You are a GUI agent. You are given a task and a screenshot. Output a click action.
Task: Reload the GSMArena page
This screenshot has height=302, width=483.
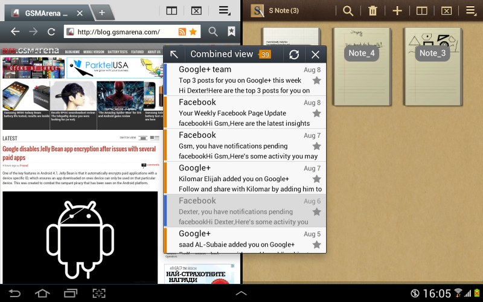pyautogui.click(x=51, y=31)
